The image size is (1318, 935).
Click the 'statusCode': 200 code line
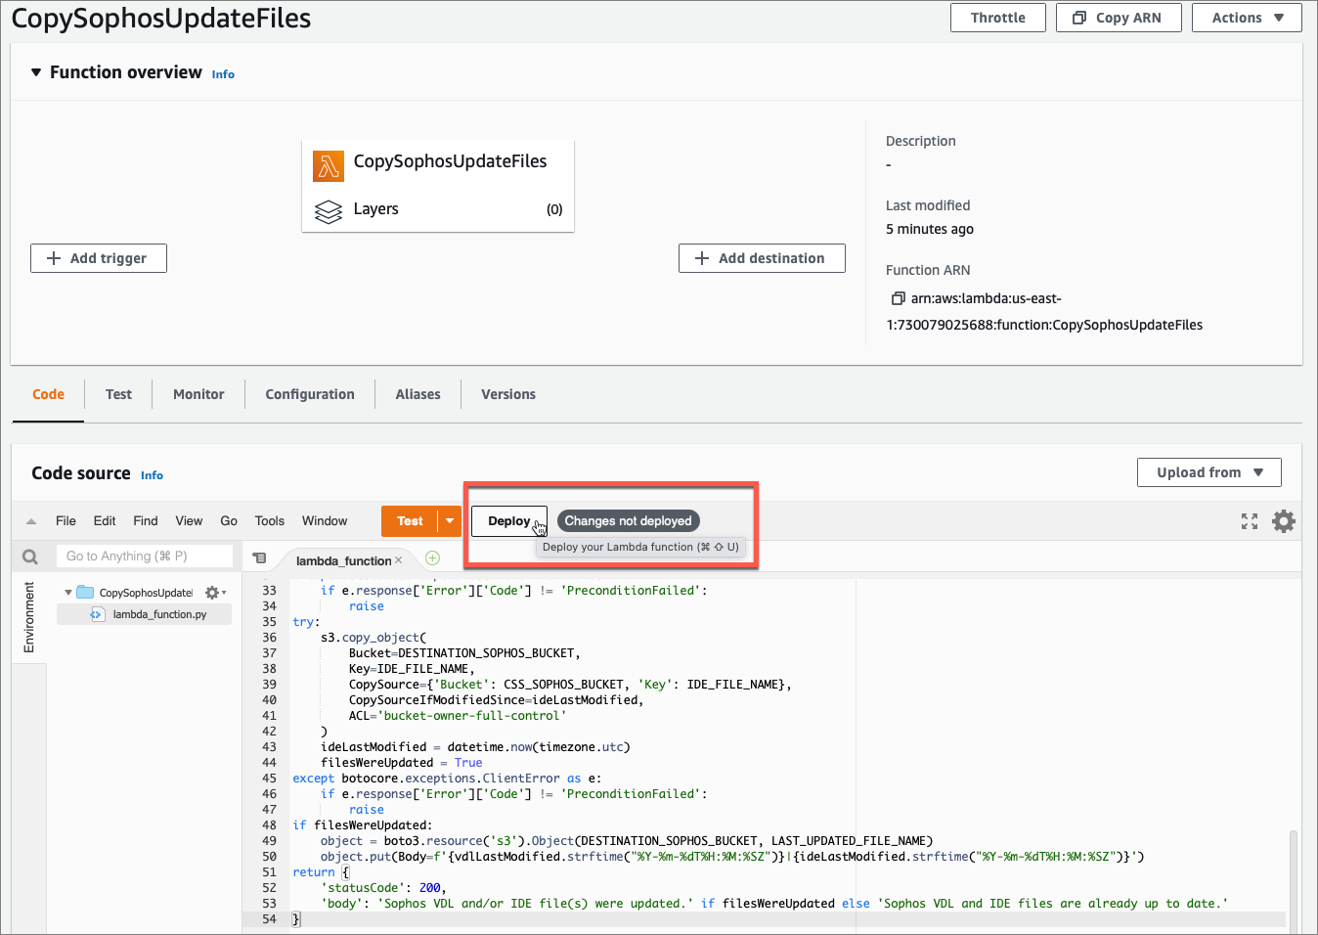[384, 888]
